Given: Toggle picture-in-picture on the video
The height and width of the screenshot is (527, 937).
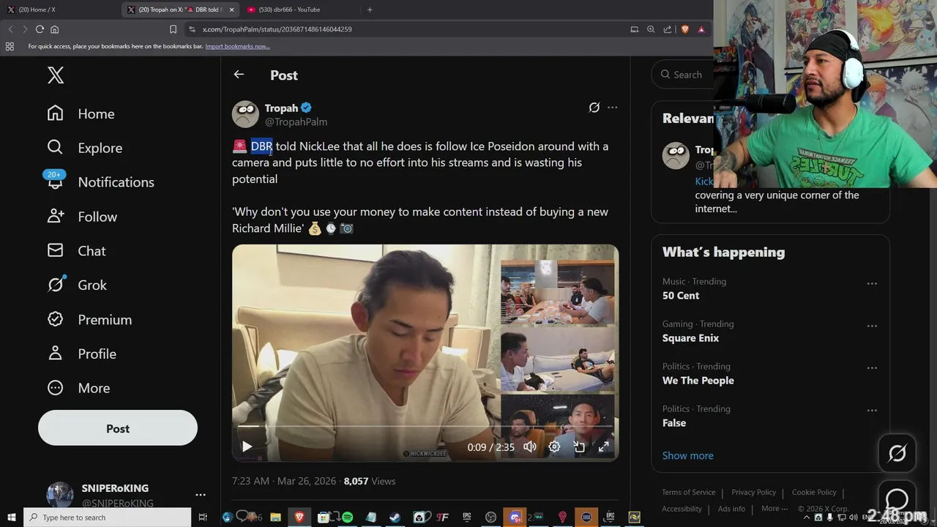Looking at the screenshot, I should tap(579, 446).
